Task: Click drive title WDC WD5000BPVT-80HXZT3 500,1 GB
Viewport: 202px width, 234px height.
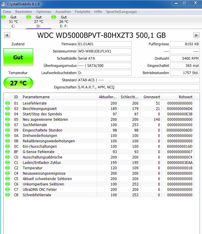Action: point(102,35)
